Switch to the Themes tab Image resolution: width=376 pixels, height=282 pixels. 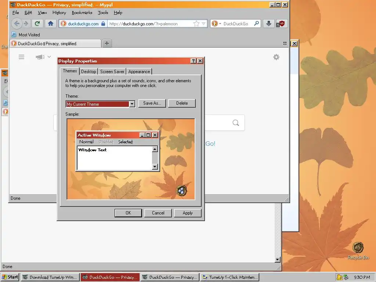coord(70,71)
